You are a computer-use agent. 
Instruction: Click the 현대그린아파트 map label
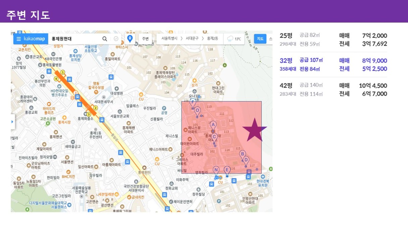tap(218, 90)
